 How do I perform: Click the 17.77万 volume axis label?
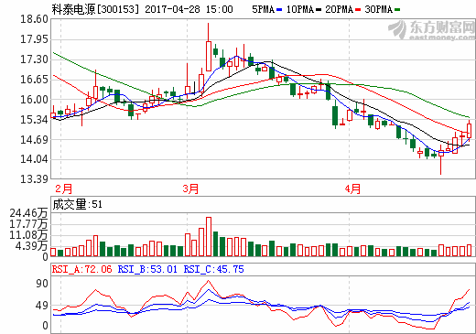coord(28,224)
